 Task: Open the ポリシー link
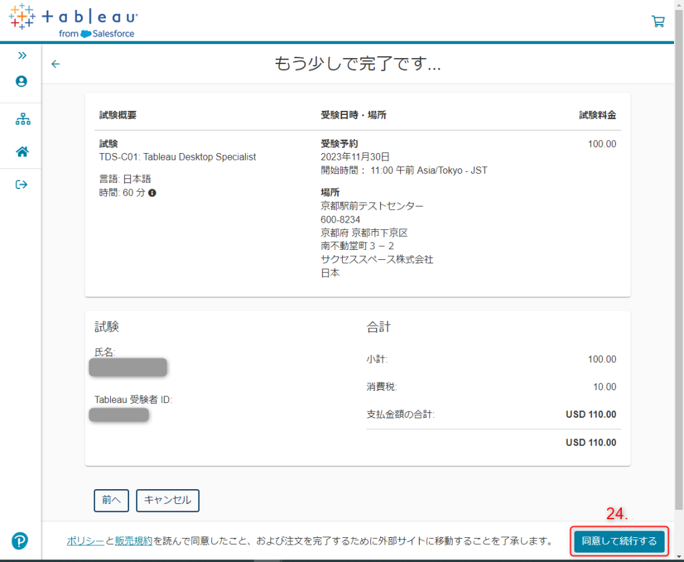pyautogui.click(x=85, y=541)
